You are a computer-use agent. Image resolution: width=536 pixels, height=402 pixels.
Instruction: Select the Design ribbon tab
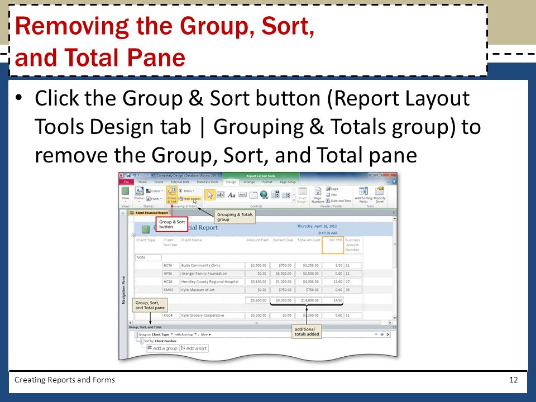(231, 182)
